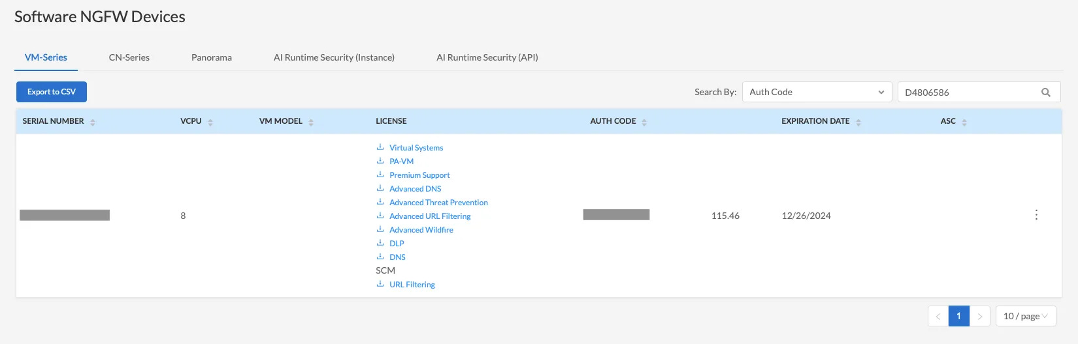Switch to the VM-Series tab

click(x=46, y=57)
